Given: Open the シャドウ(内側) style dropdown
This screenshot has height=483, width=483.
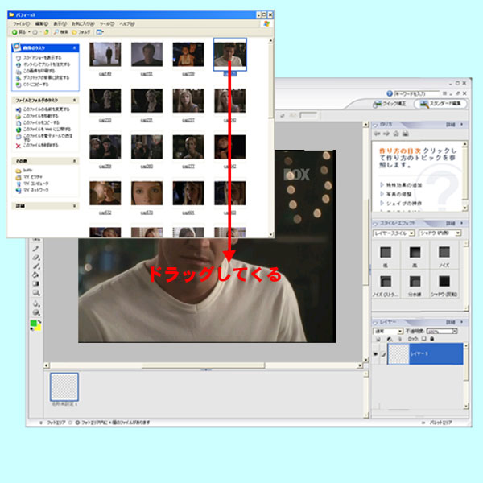Looking at the screenshot, I should coord(440,233).
